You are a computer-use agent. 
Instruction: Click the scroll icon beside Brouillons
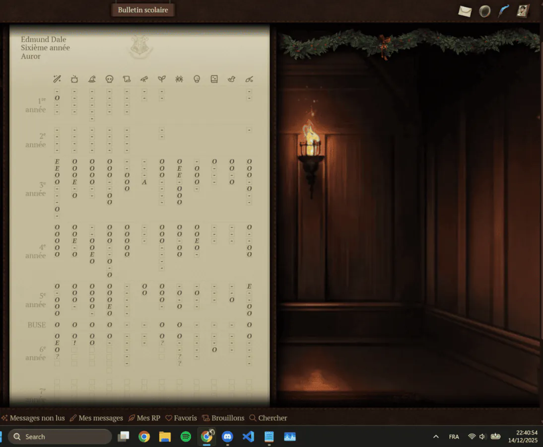click(205, 418)
